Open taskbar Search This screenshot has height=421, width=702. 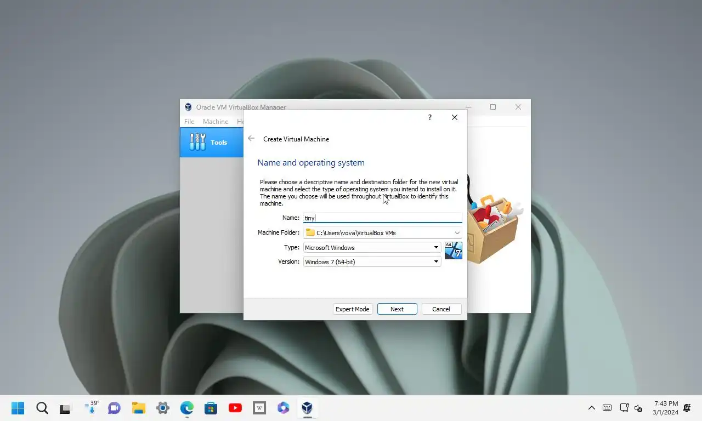[x=42, y=408]
